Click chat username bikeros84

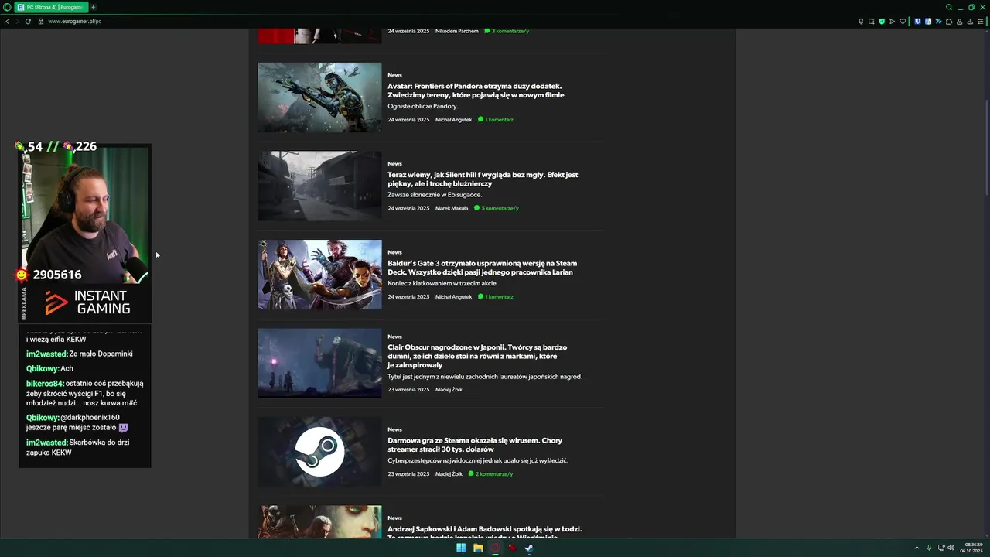pyautogui.click(x=45, y=384)
